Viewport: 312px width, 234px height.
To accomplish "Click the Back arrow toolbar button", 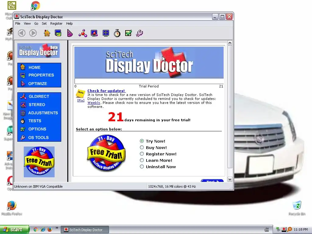I will [x=22, y=33].
